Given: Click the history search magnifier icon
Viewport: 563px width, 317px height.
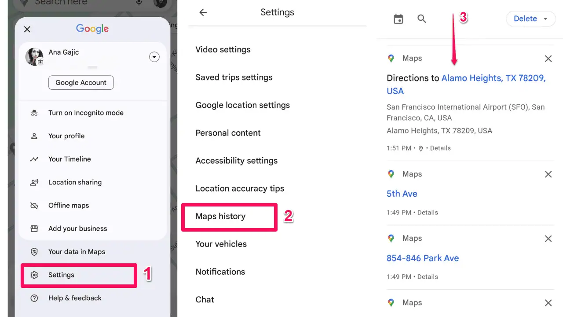Looking at the screenshot, I should 422,19.
